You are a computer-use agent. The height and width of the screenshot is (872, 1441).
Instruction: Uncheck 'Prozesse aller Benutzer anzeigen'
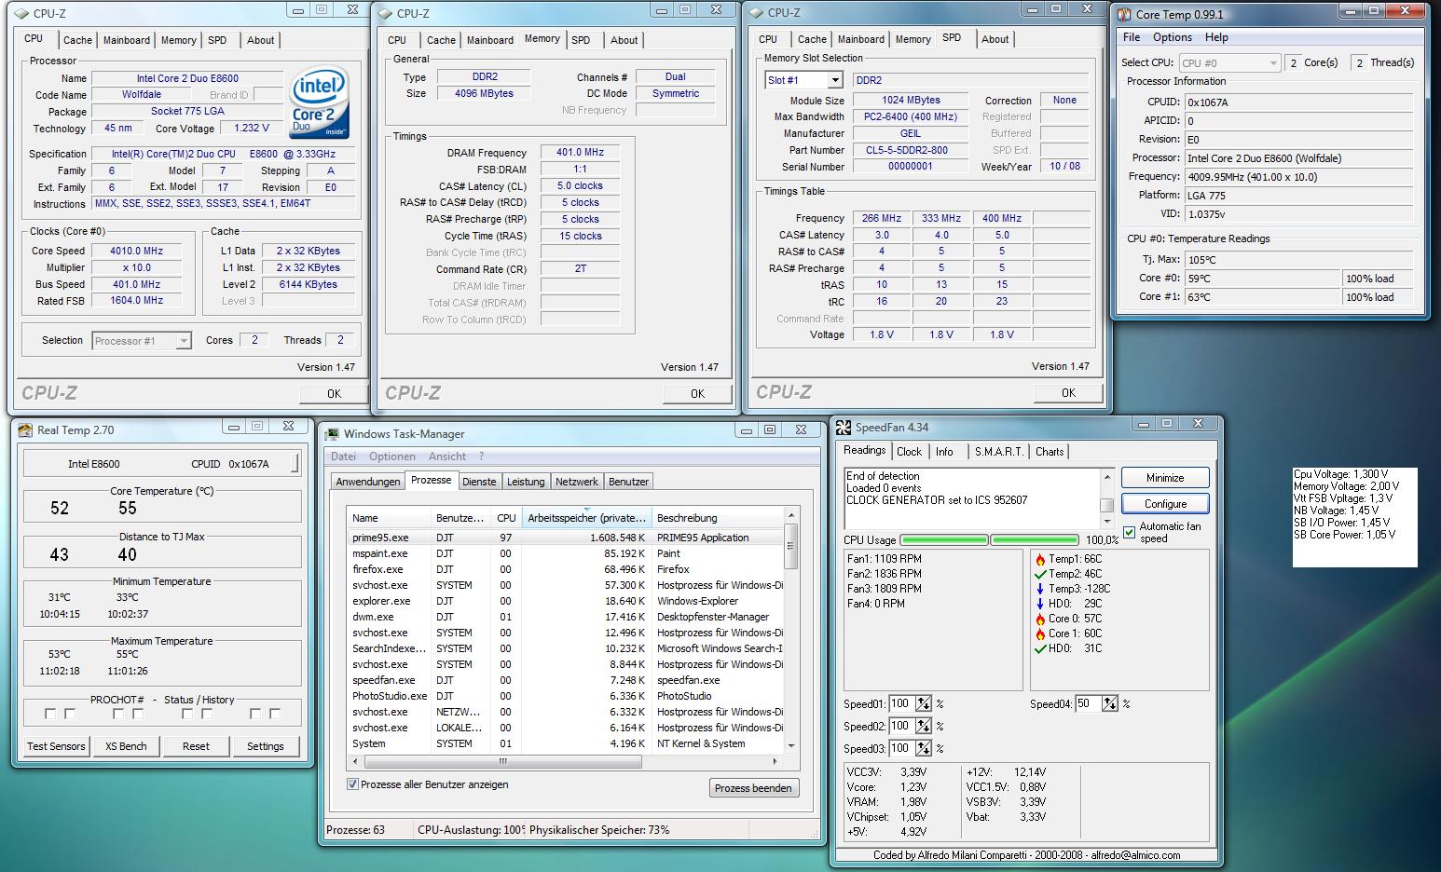click(352, 784)
